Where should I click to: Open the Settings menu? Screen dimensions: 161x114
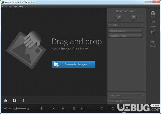pyautogui.click(x=13, y=6)
